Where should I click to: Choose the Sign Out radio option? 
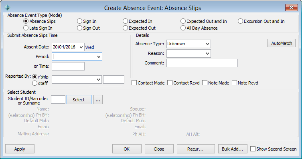coord(79,28)
